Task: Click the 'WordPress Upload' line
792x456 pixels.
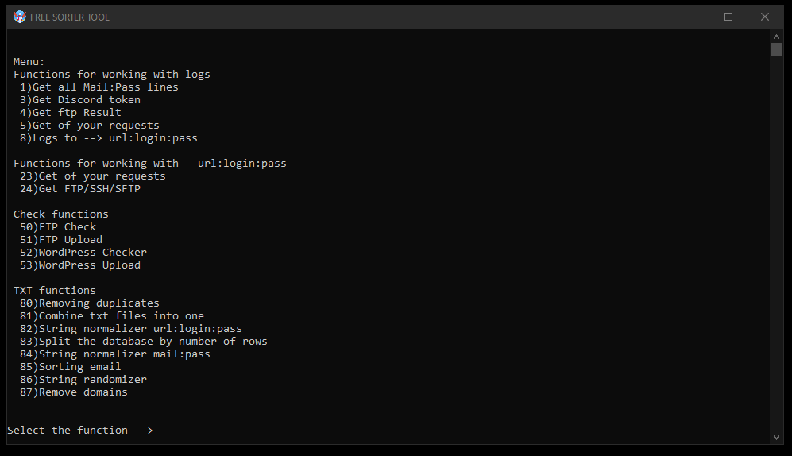Action: [x=79, y=265]
